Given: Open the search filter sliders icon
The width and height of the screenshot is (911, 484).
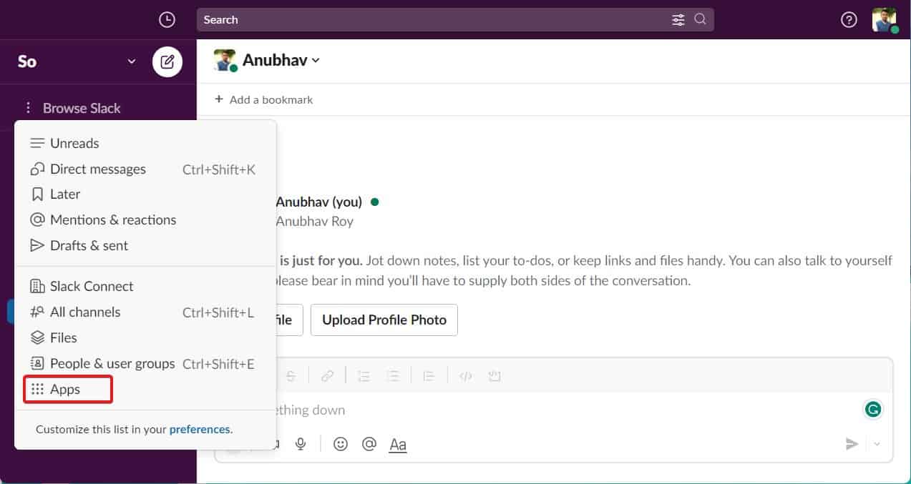Looking at the screenshot, I should 678,20.
